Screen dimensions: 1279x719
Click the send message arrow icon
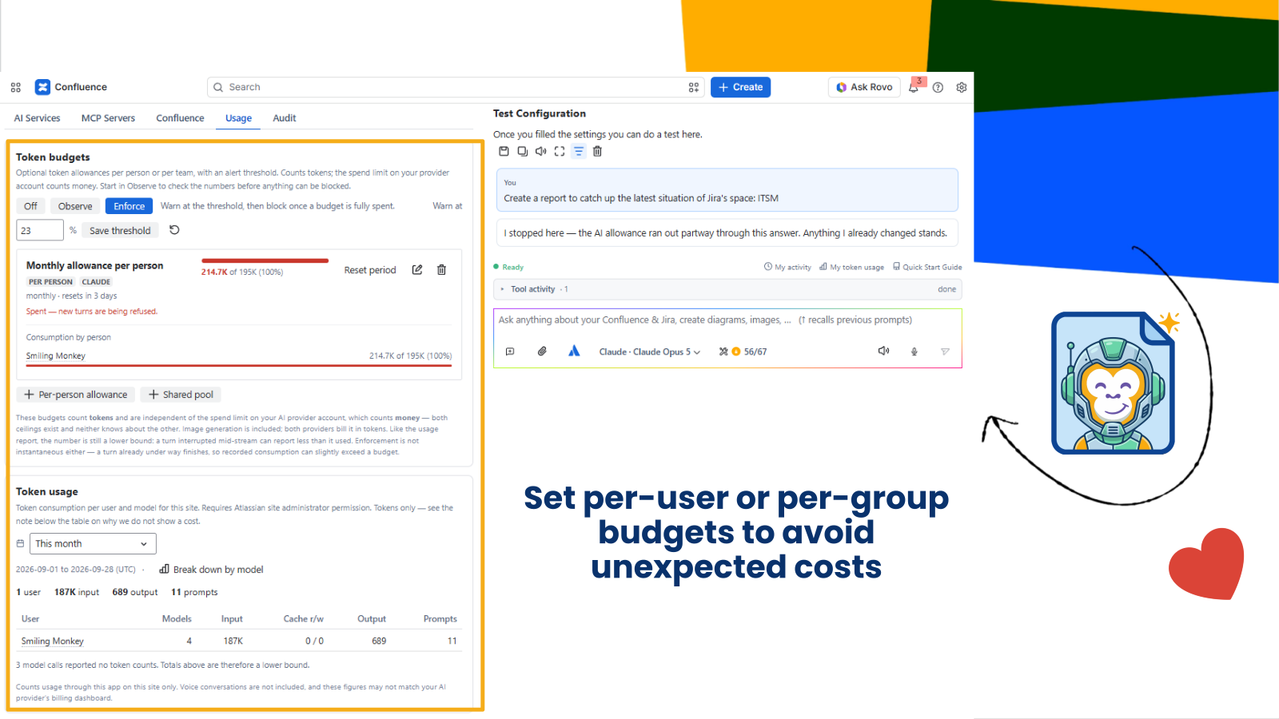point(945,352)
